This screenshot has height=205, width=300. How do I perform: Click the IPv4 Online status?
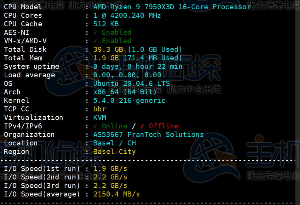tap(110, 126)
